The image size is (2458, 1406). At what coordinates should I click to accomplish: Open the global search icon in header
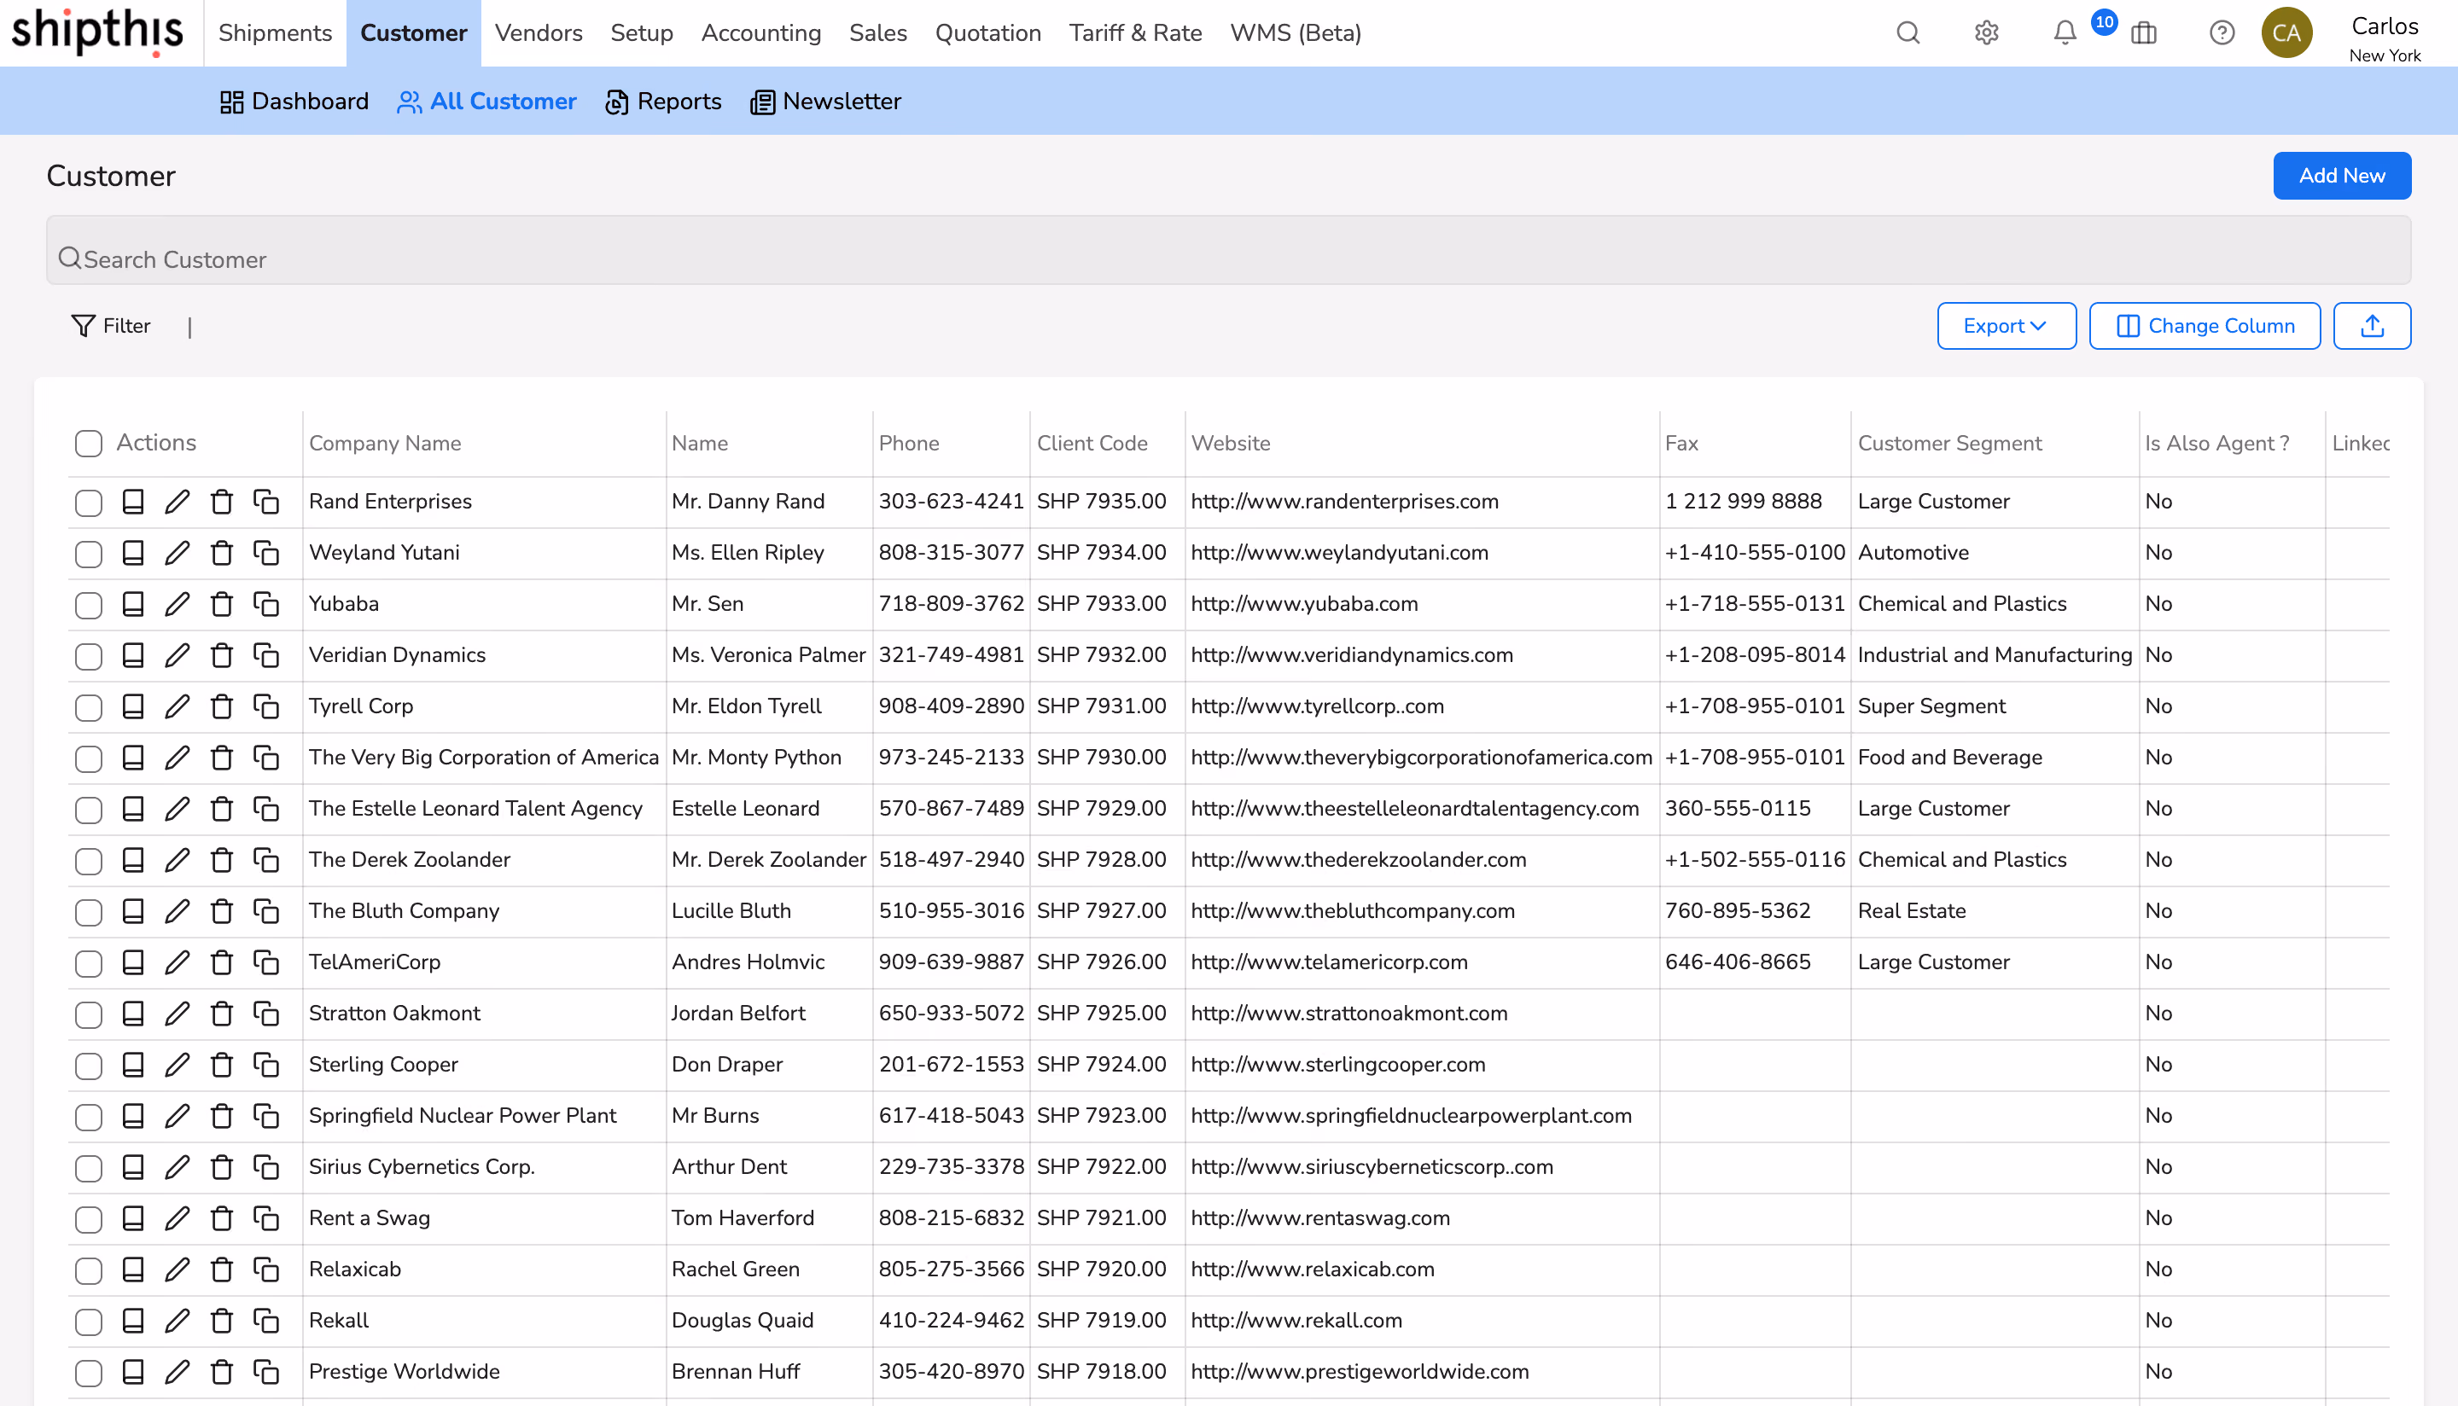(x=1908, y=32)
